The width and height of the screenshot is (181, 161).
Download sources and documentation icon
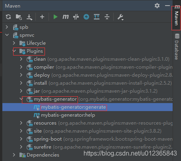click(x=29, y=17)
